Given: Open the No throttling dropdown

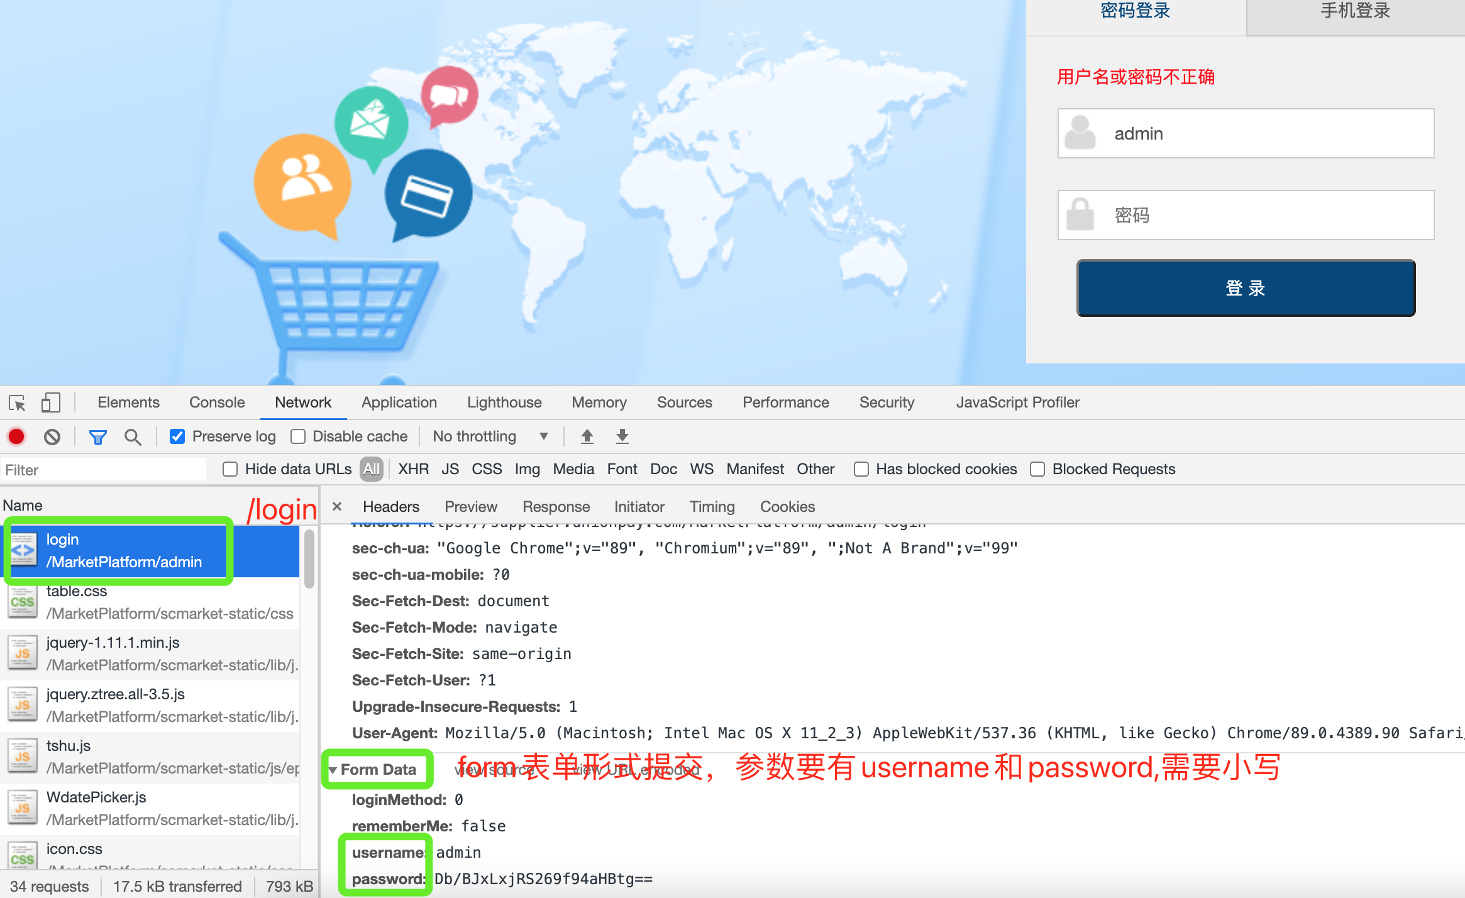Looking at the screenshot, I should click(x=490, y=436).
